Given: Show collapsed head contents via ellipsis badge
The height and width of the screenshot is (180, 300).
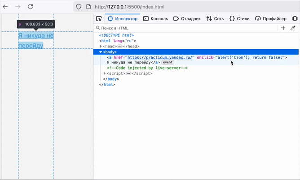Looking at the screenshot, I should point(120,46).
